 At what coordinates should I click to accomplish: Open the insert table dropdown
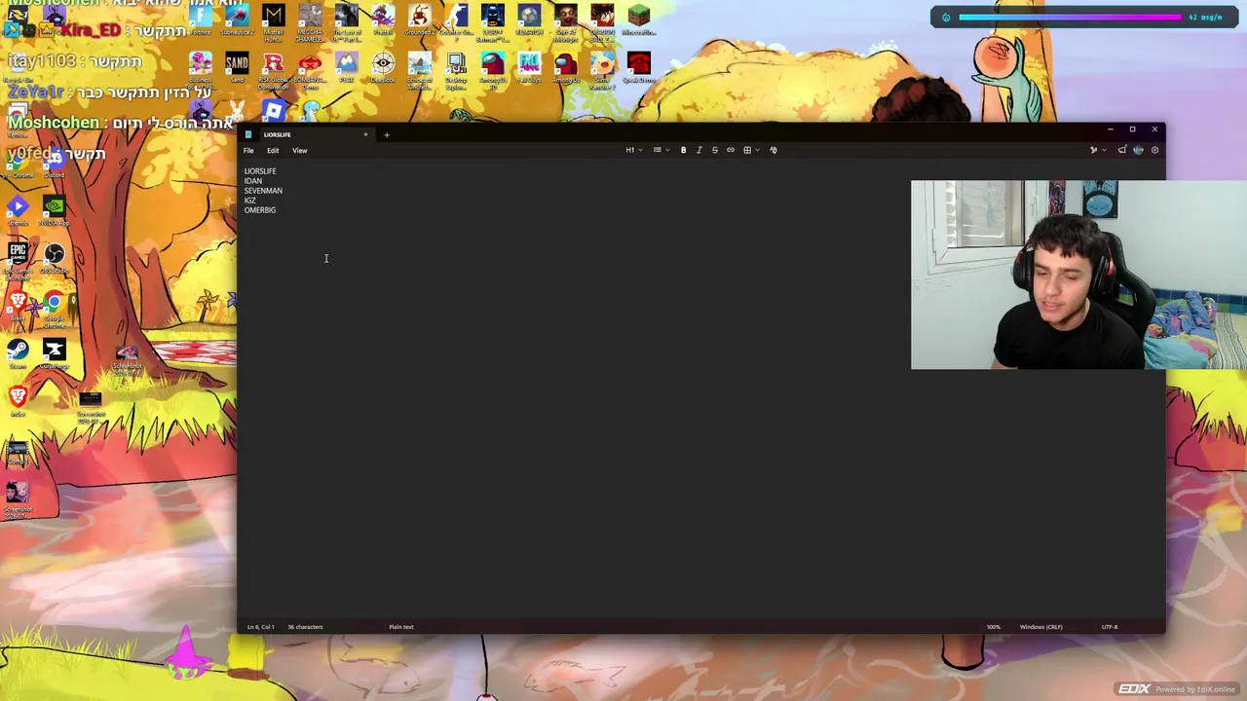pyautogui.click(x=750, y=150)
